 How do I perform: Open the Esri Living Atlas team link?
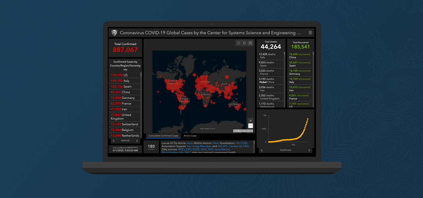[199, 146]
